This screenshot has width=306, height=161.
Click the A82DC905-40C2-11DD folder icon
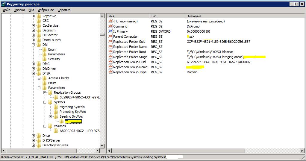(x=56, y=131)
